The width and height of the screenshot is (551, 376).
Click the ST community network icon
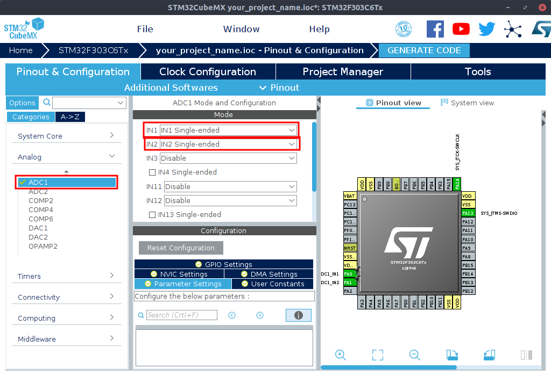513,29
